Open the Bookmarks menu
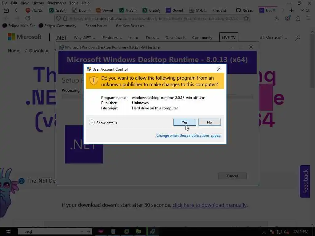Image resolution: width=315 pixels, height=236 pixels. [57, 3]
